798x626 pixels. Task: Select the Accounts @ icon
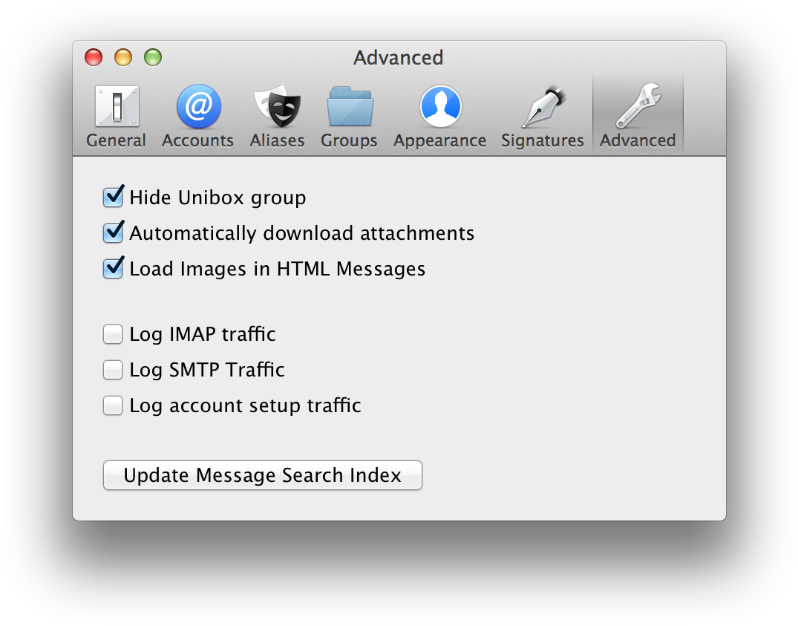tap(197, 106)
